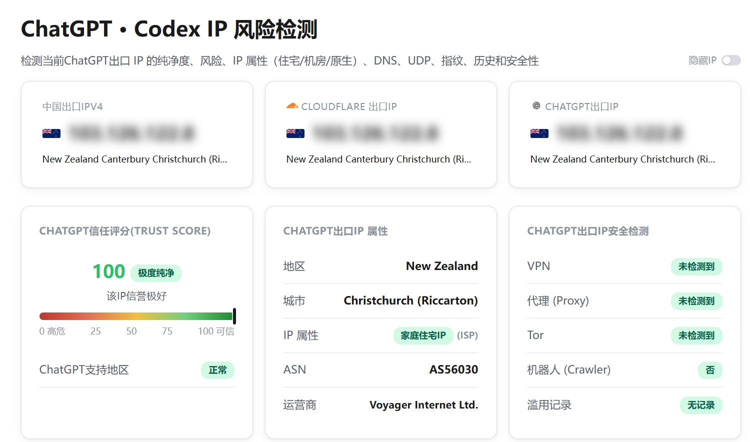Click the black marker on trust bar
The width and height of the screenshot is (750, 442).
click(234, 316)
